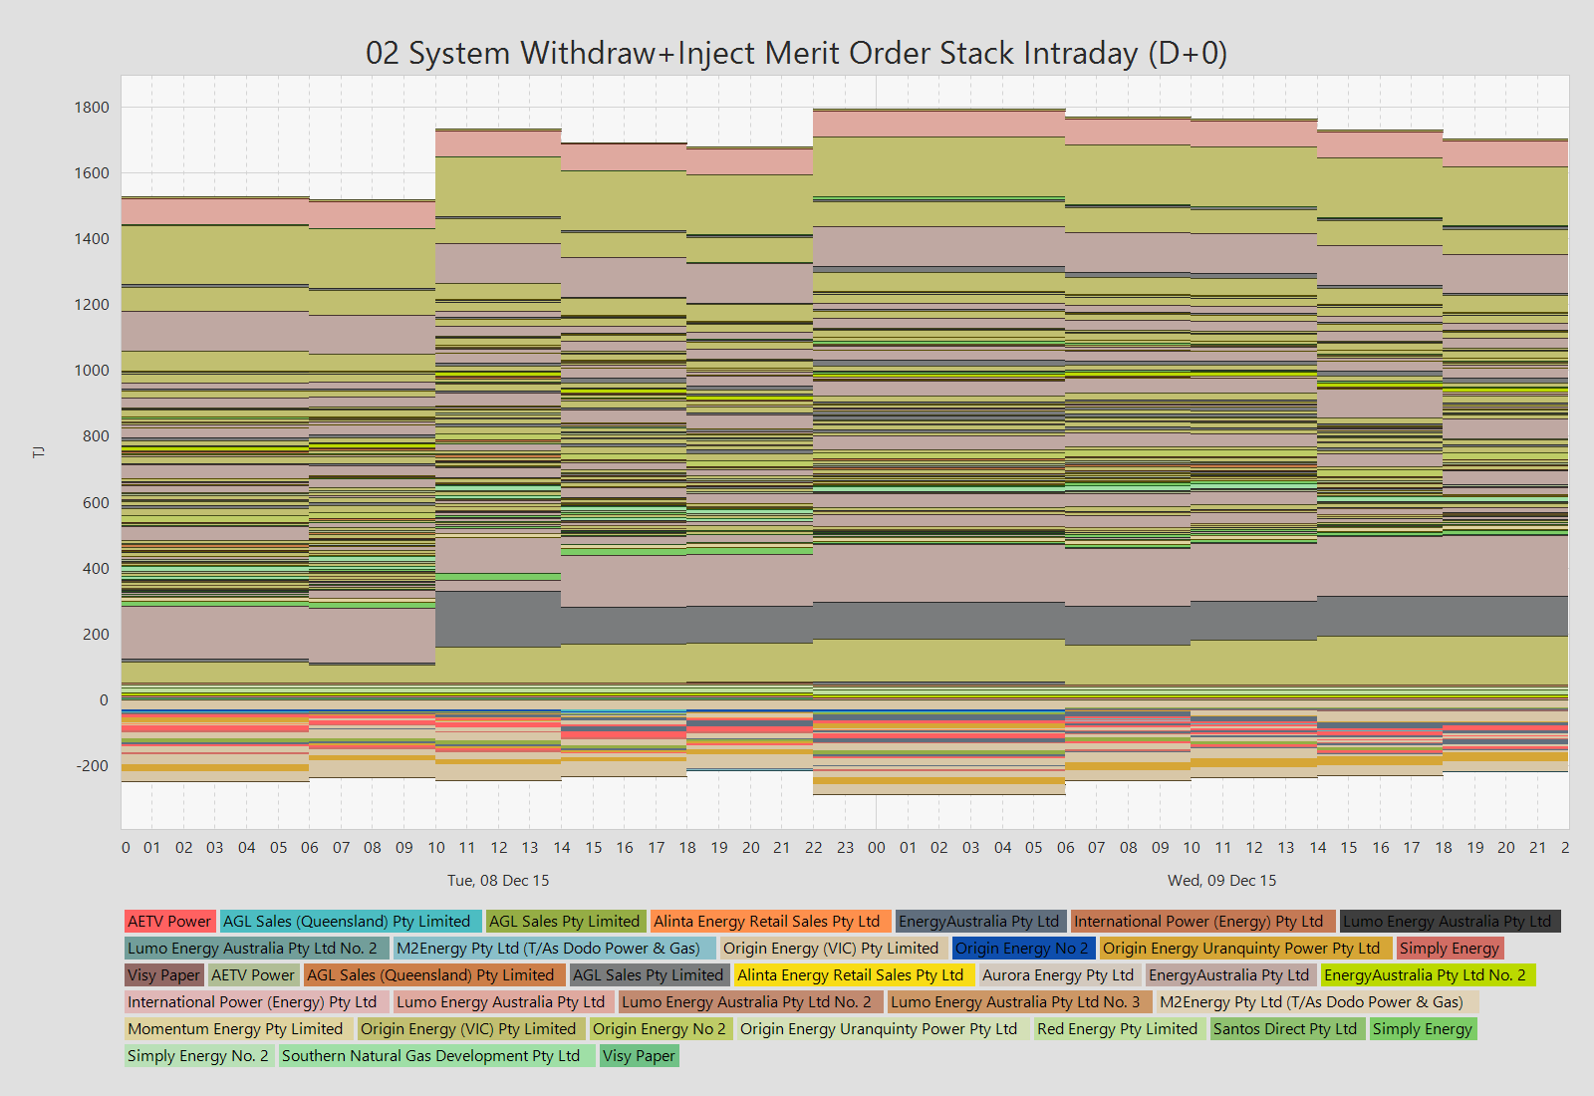Click the light blue M2Energy Pty Ltd legend
The width and height of the screenshot is (1594, 1096).
[x=548, y=949]
